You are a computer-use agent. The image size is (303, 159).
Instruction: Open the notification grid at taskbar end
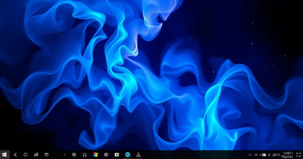[x=298, y=155]
